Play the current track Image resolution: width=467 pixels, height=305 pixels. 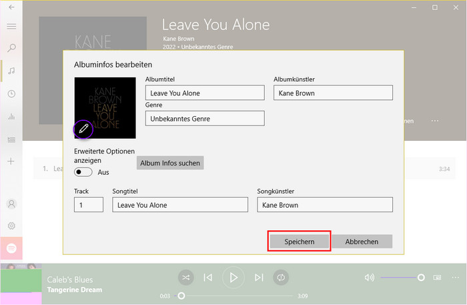pos(233,278)
